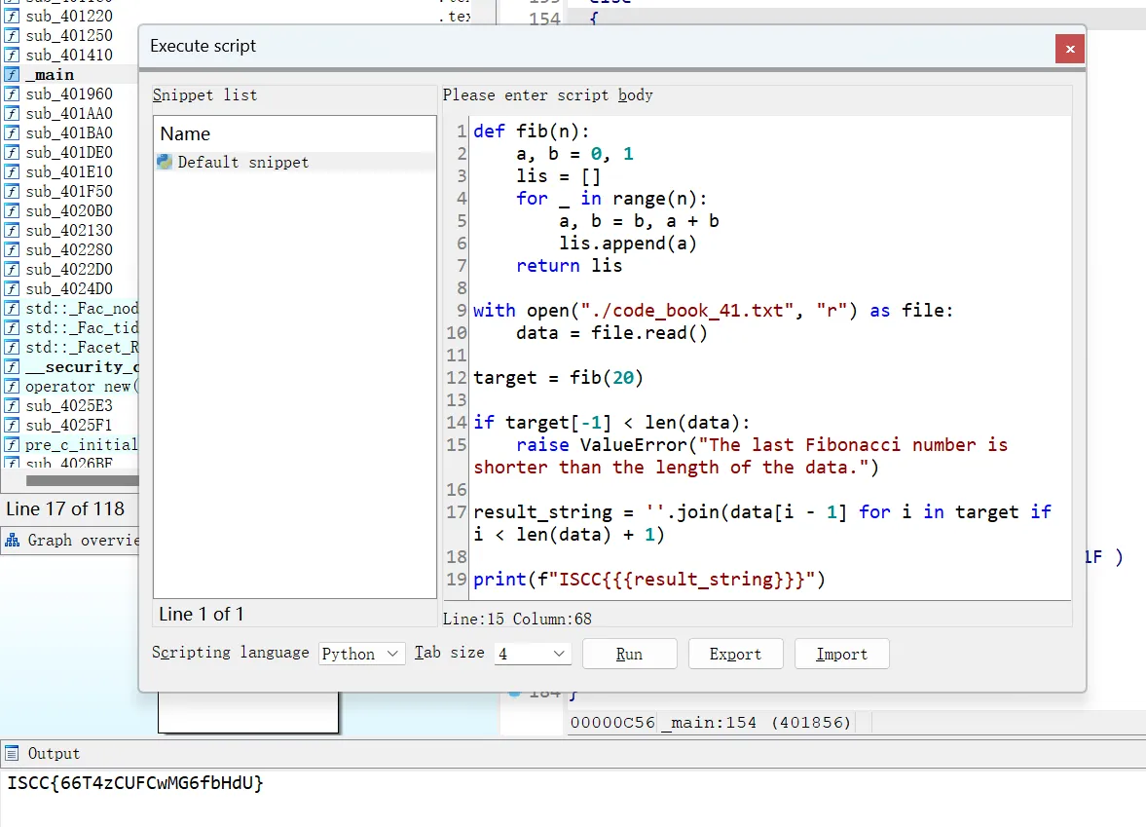1146x827 pixels.
Task: Click the function icon beside operator new
Action: tap(12, 387)
